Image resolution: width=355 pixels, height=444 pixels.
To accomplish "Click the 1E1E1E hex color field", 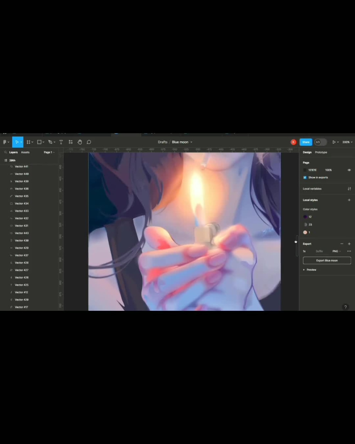I will coord(312,170).
